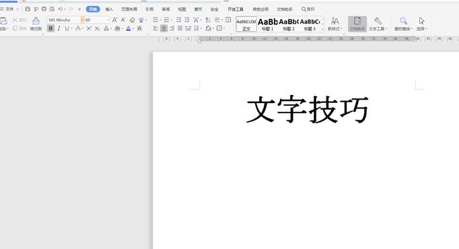The image size is (459, 249).
Task: Click the Distributed alignment icon
Action: tap(188, 28)
